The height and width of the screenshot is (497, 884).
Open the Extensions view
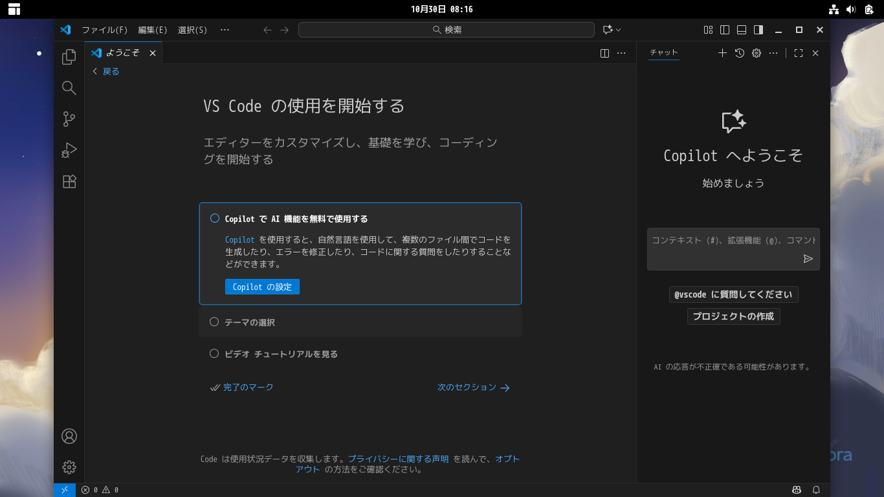[x=69, y=181]
